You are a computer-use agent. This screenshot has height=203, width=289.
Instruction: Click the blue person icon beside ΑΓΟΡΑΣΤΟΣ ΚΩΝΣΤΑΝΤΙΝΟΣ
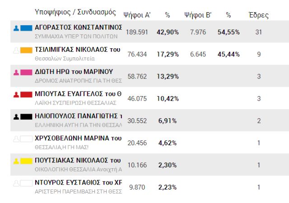[x=16, y=28]
